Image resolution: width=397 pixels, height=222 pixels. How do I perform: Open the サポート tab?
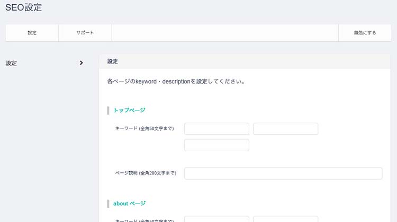pyautogui.click(x=85, y=33)
